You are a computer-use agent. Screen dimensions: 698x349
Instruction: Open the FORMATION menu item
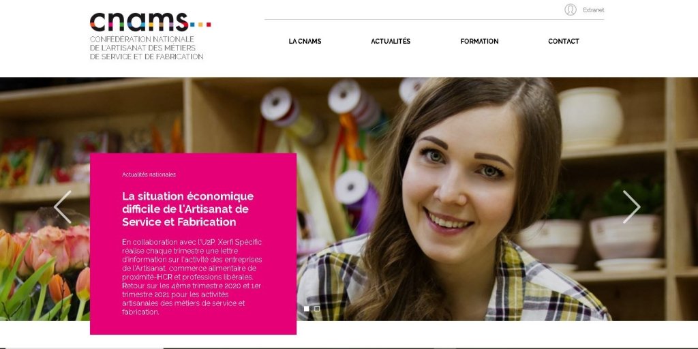[479, 42]
